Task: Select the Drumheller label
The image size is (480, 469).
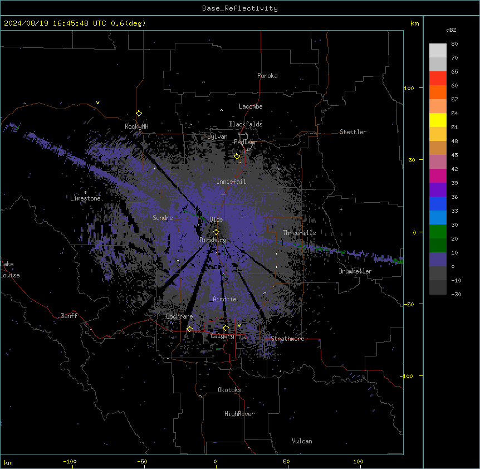Action: [x=355, y=271]
